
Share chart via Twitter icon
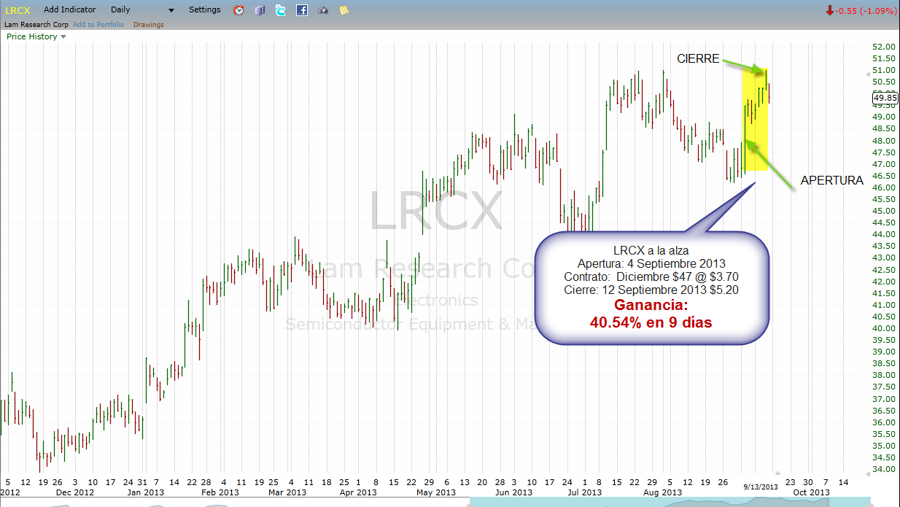click(x=281, y=10)
